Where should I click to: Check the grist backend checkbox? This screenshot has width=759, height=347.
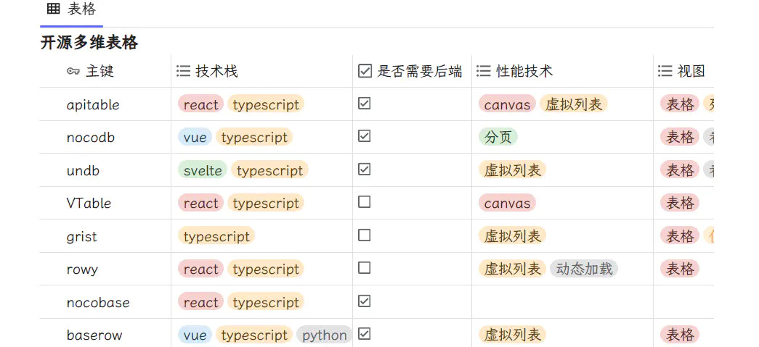[365, 235]
